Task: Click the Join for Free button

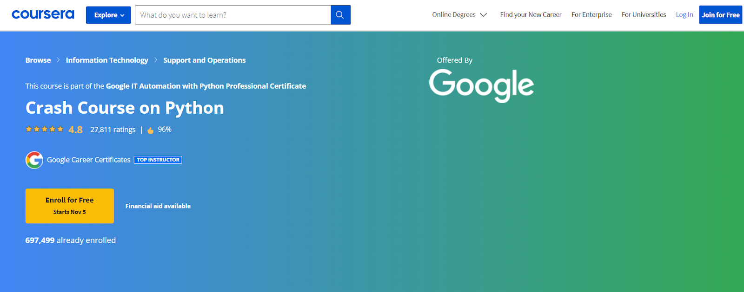Action: 721,15
